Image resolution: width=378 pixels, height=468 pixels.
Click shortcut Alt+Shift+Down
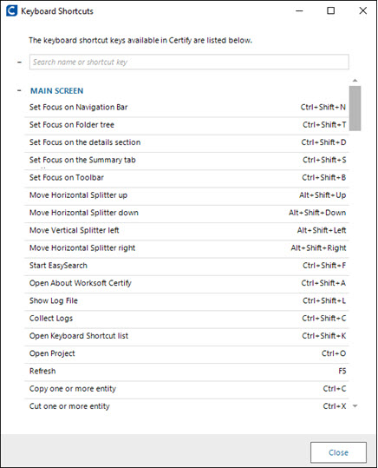(317, 213)
